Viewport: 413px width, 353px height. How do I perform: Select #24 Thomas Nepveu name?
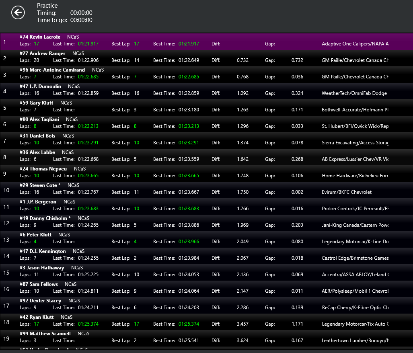pos(43,169)
